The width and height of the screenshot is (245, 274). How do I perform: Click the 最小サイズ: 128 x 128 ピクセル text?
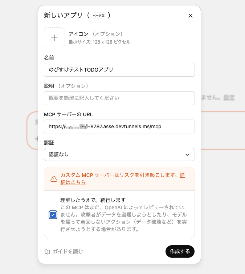coord(99,42)
